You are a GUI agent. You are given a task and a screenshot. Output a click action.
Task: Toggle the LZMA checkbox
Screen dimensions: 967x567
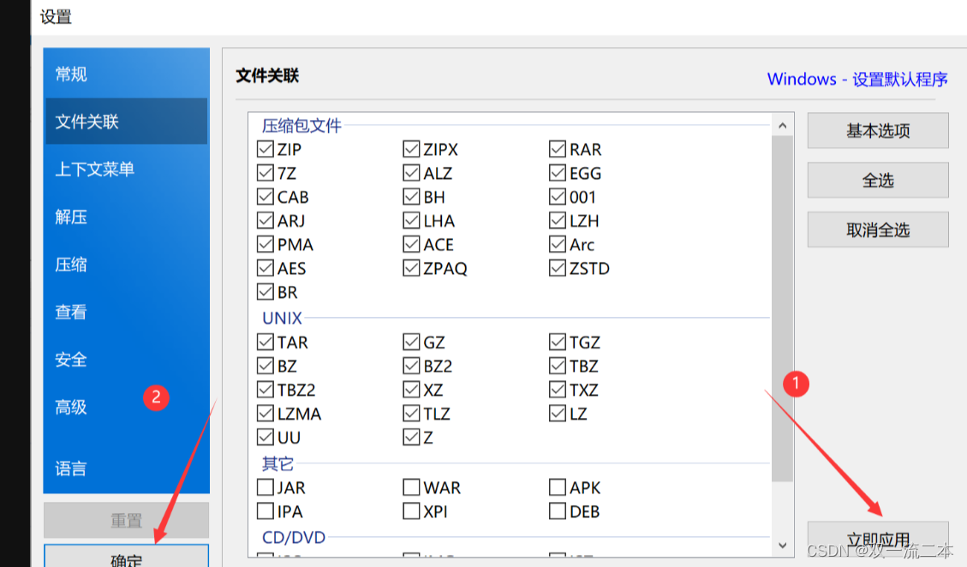pyautogui.click(x=266, y=414)
